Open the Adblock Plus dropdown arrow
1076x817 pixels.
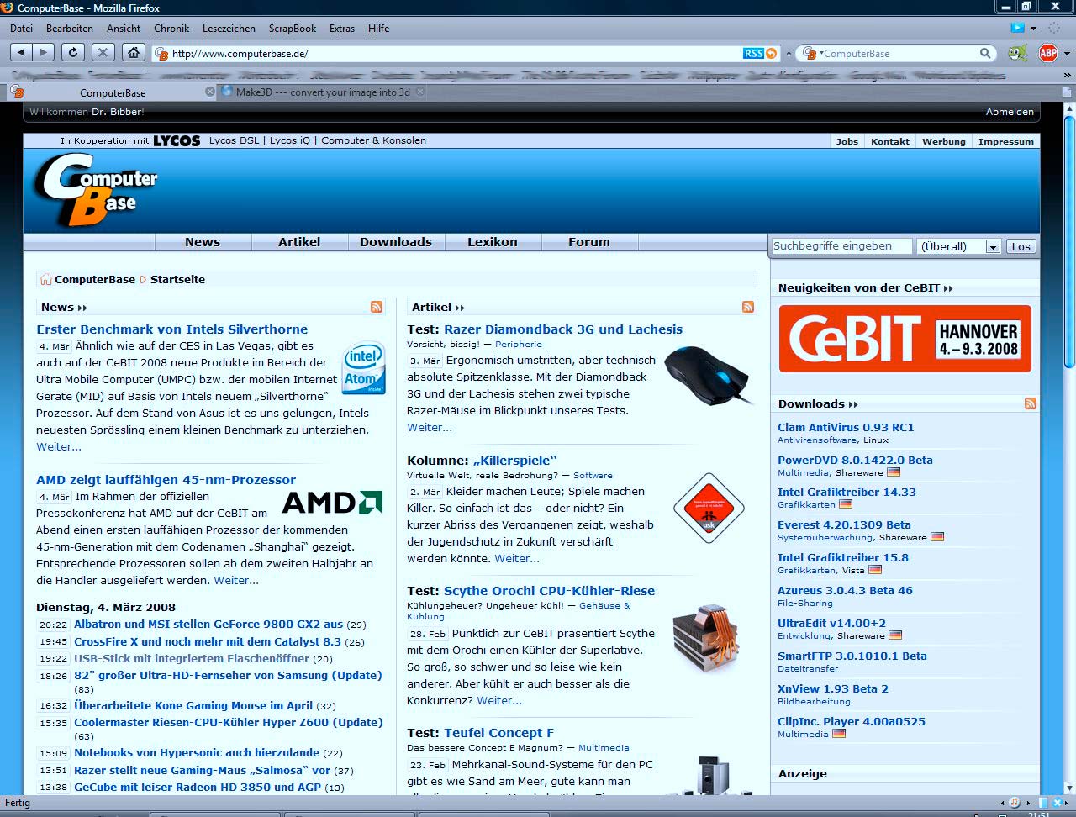coord(1067,54)
